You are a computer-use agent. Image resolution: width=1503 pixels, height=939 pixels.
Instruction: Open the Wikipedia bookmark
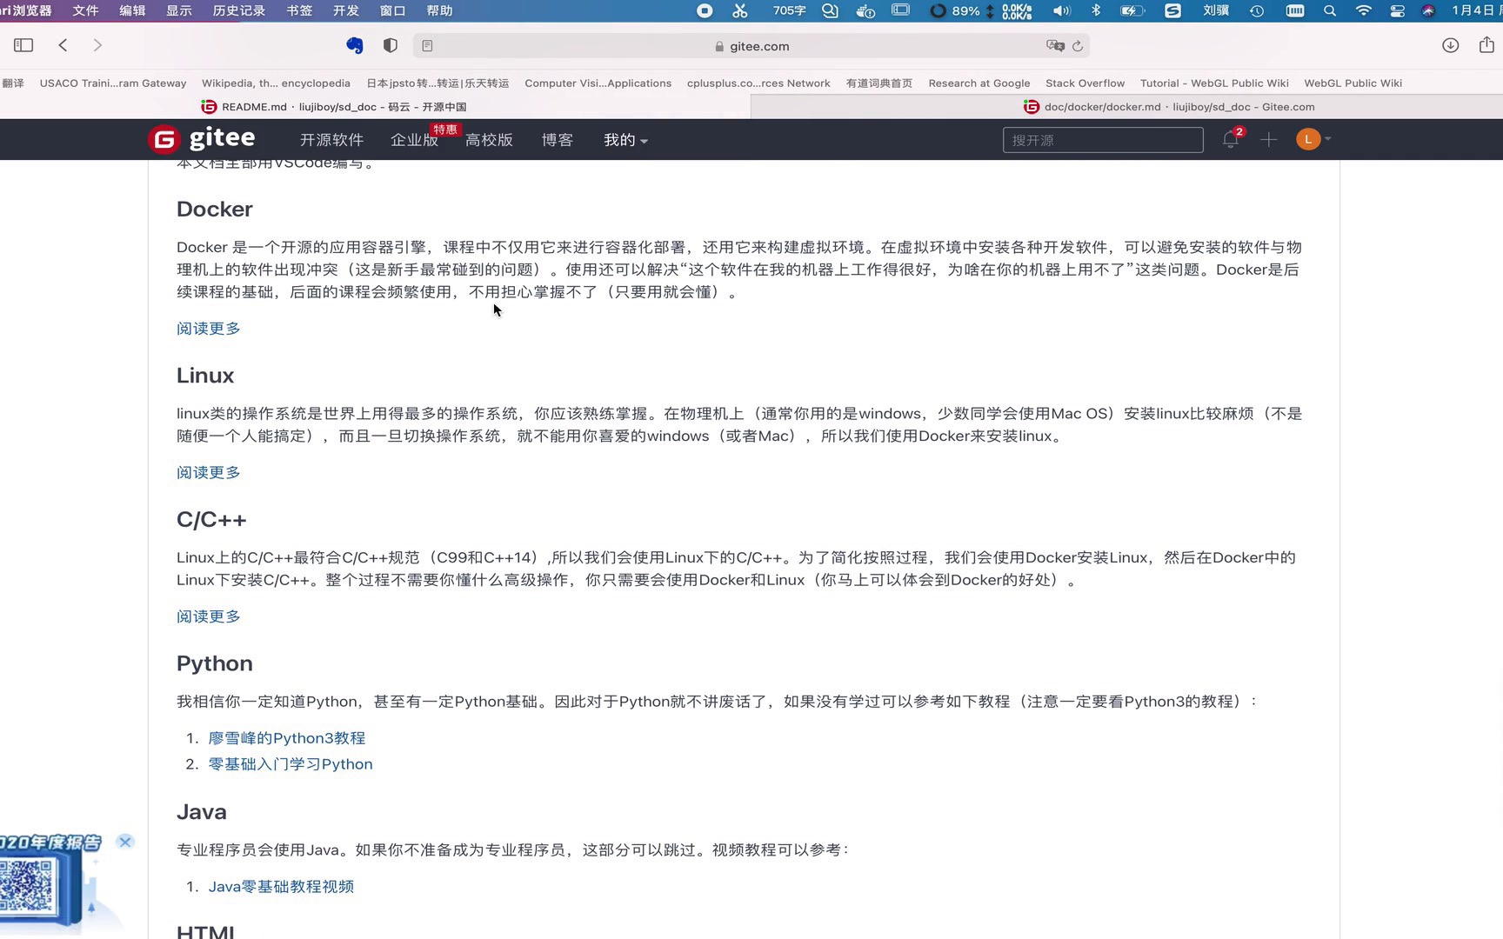point(276,83)
